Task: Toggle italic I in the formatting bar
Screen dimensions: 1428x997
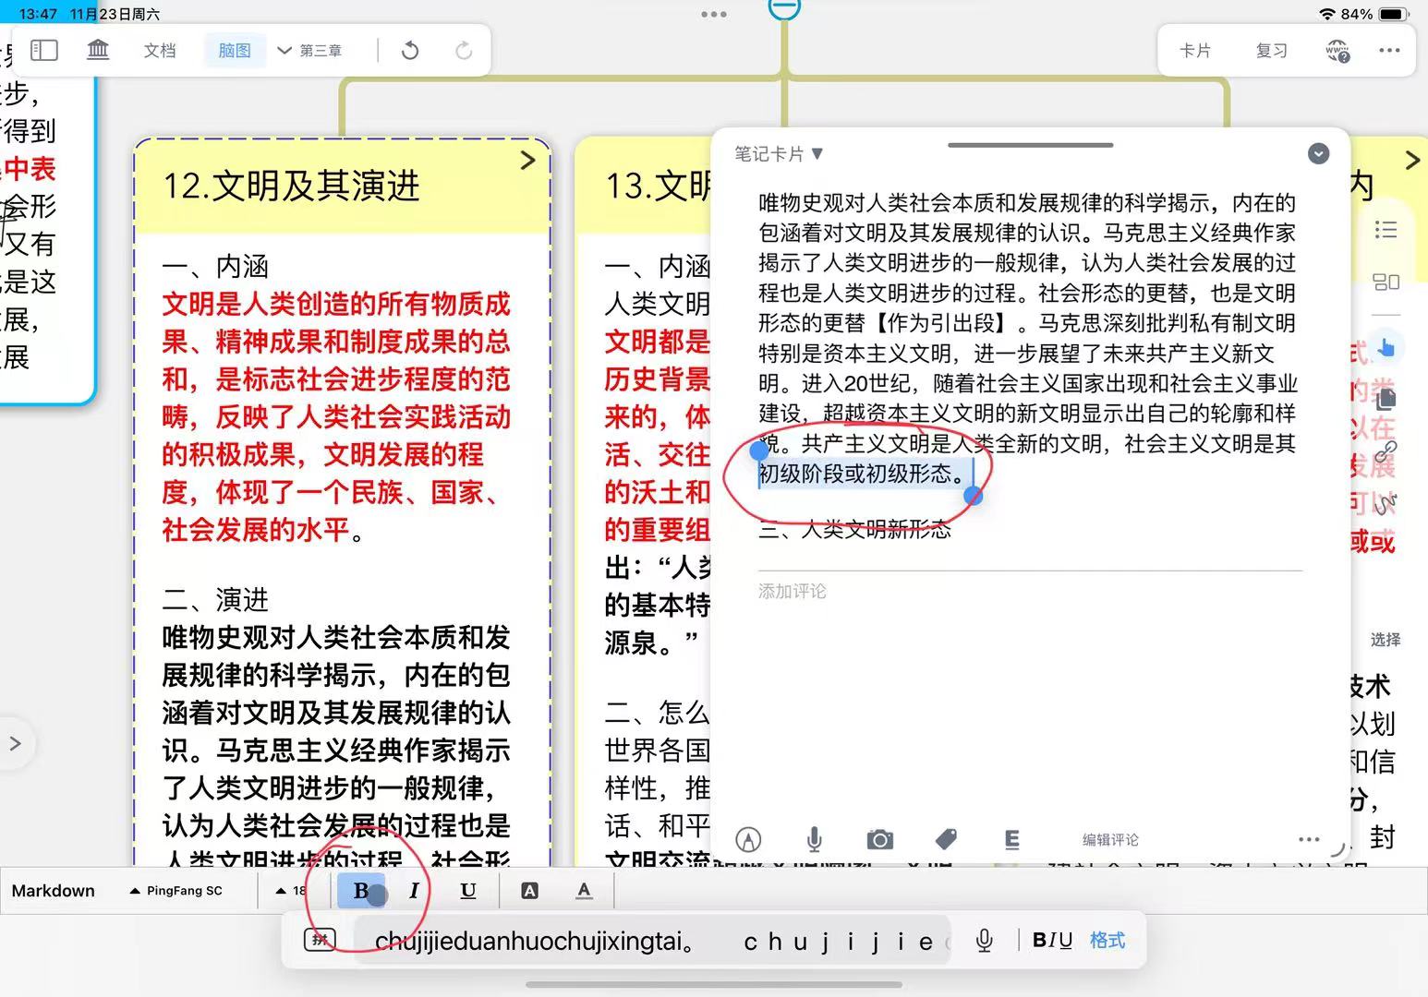Action: click(x=414, y=891)
